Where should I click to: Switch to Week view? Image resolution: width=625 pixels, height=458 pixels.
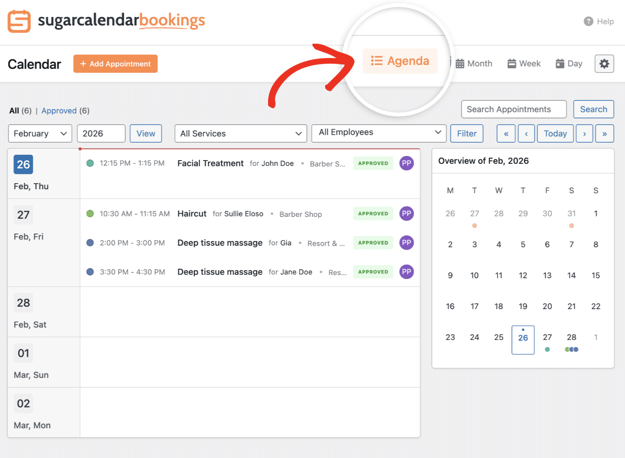tap(524, 63)
